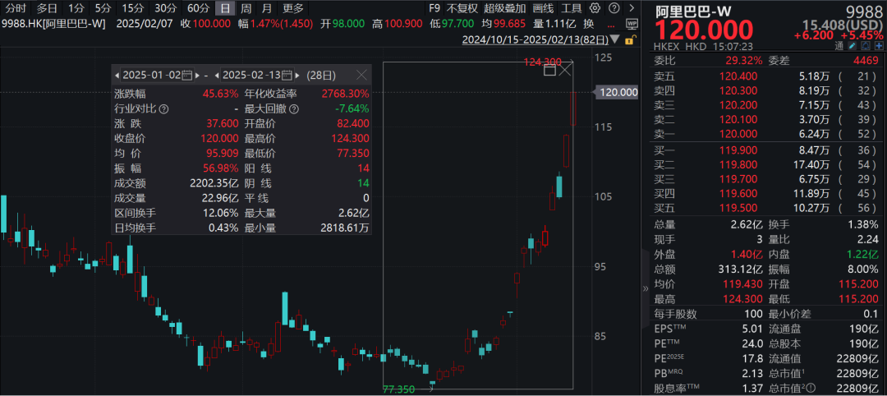Click the 成交额 value 2202.35亿
This screenshot has height=396, width=887.
[215, 183]
